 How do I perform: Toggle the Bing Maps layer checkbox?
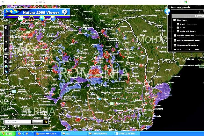click(175, 20)
